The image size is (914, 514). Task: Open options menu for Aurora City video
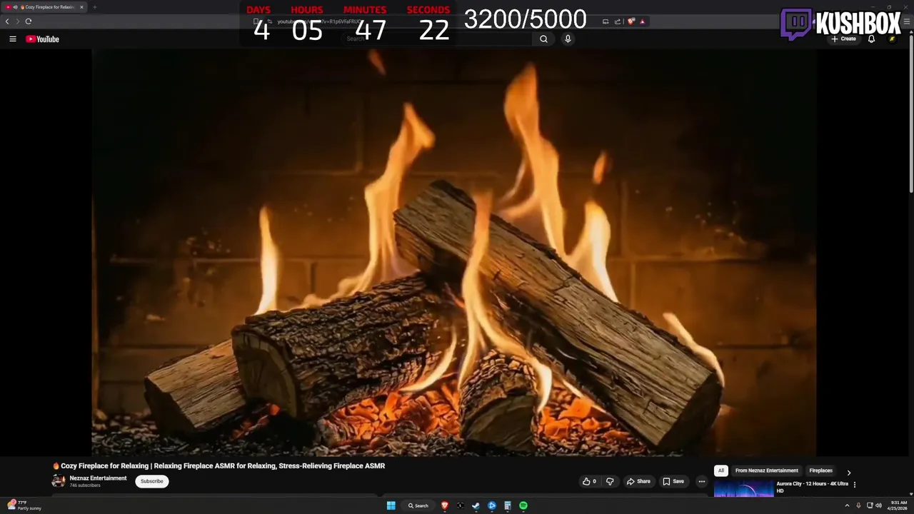pyautogui.click(x=855, y=485)
